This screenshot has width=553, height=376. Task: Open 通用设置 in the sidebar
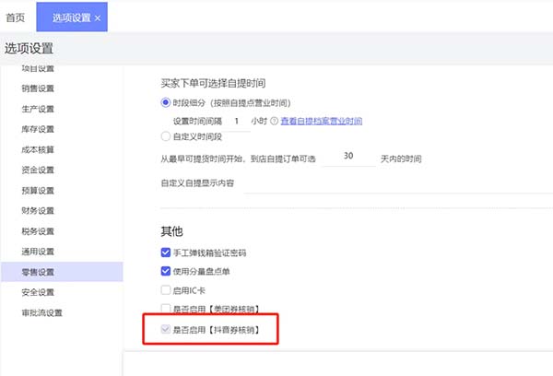[x=38, y=252]
